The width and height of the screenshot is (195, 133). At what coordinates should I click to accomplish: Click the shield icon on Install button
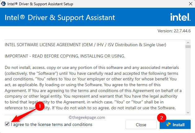(169, 124)
